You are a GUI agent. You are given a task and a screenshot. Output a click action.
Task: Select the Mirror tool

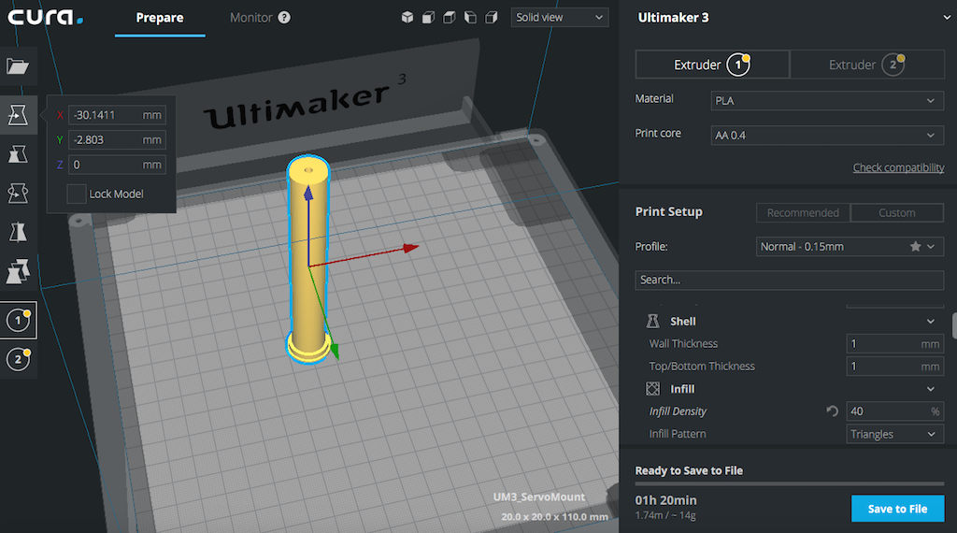click(18, 232)
